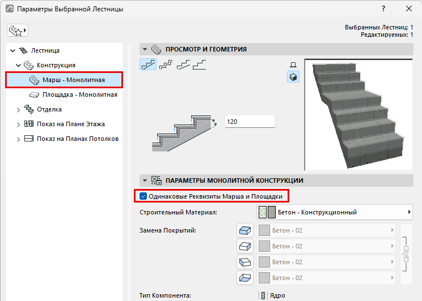Click the Отделка finish icon
Screen dimensions: 422x301
click(28, 109)
